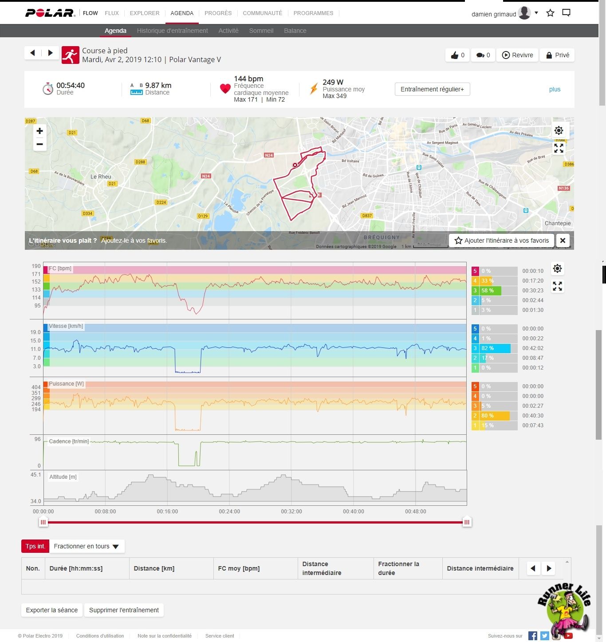The width and height of the screenshot is (606, 642).
Task: Select speed zone 3 cyan swatch
Action: [475, 348]
